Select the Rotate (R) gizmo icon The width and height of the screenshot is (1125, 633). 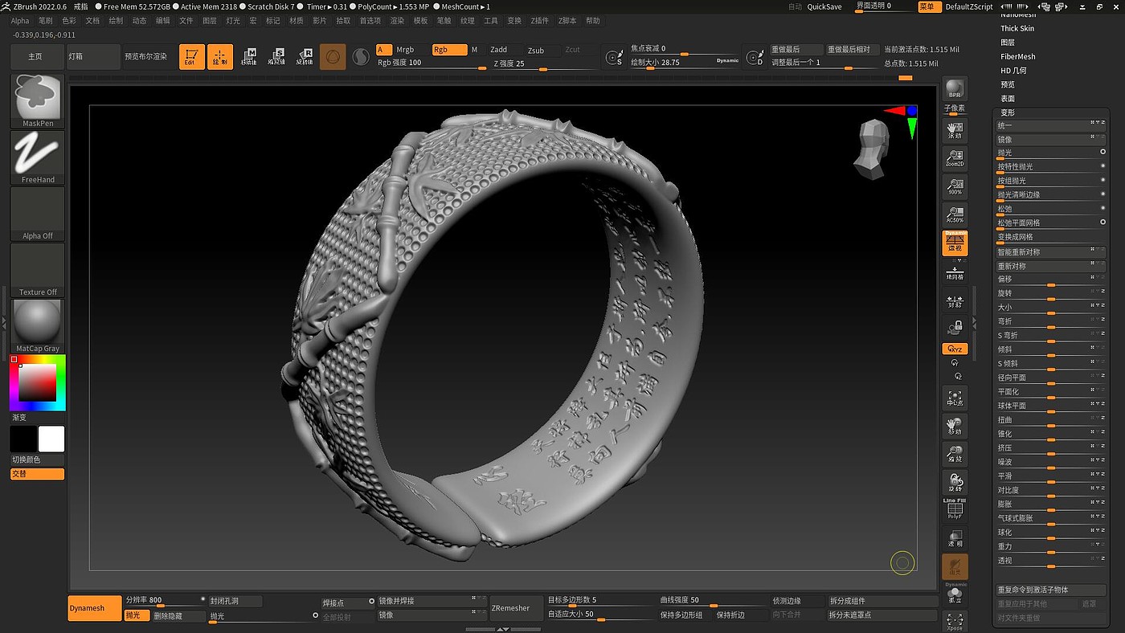[305, 57]
